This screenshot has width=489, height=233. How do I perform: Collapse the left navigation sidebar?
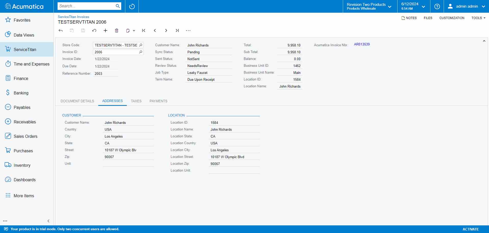coord(48,221)
